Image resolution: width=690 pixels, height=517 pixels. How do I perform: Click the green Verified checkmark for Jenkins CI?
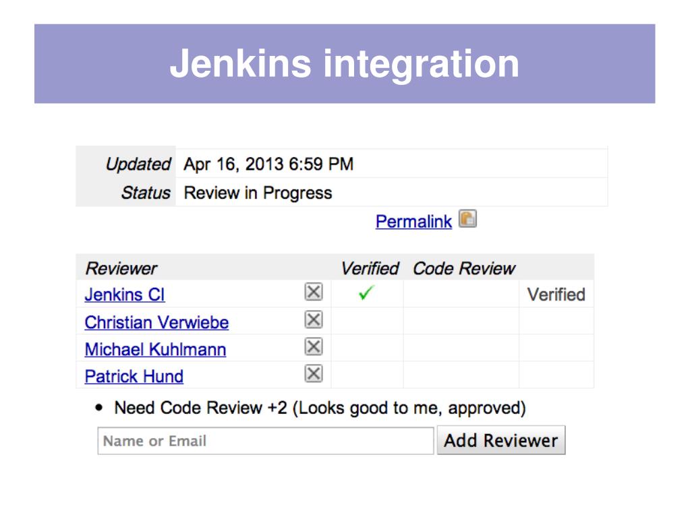click(366, 293)
